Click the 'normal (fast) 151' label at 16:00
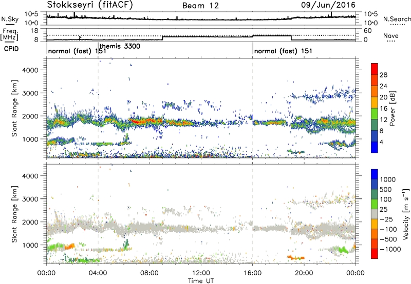The width and height of the screenshot is (411, 284). click(x=283, y=51)
